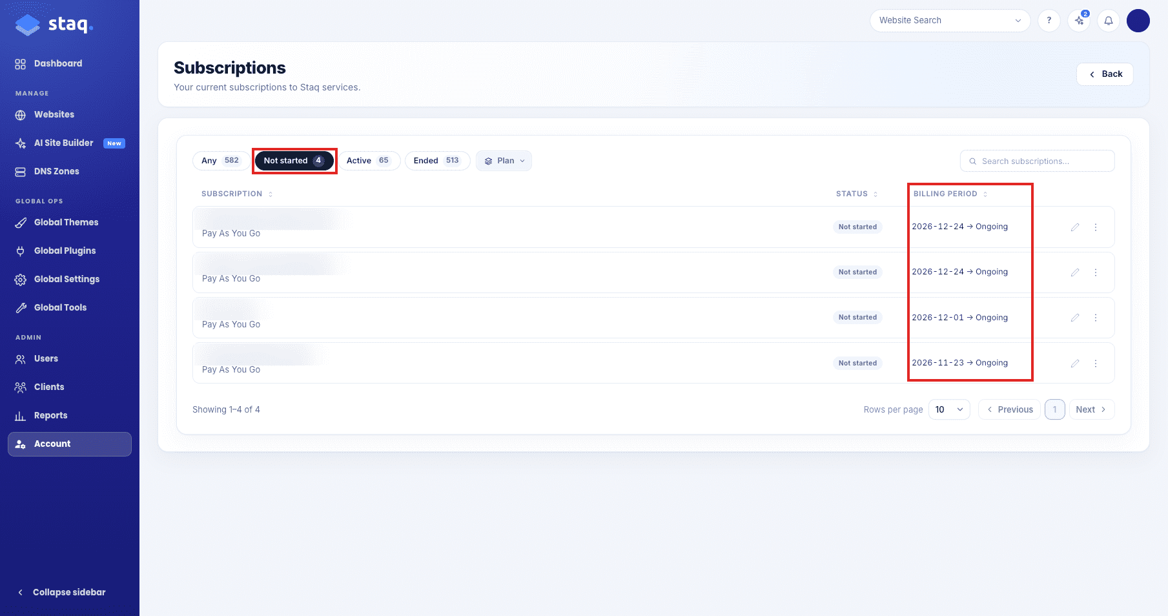This screenshot has width=1168, height=616.
Task: Select Account in sidebar
Action: coord(70,444)
